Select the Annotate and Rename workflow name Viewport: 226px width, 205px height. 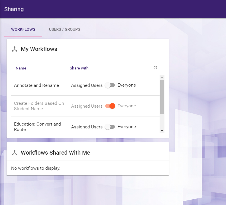36,85
